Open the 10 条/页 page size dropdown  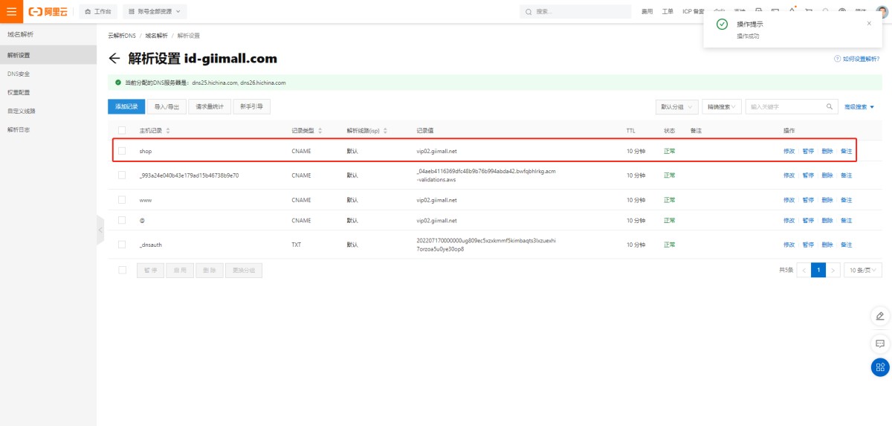click(x=862, y=271)
